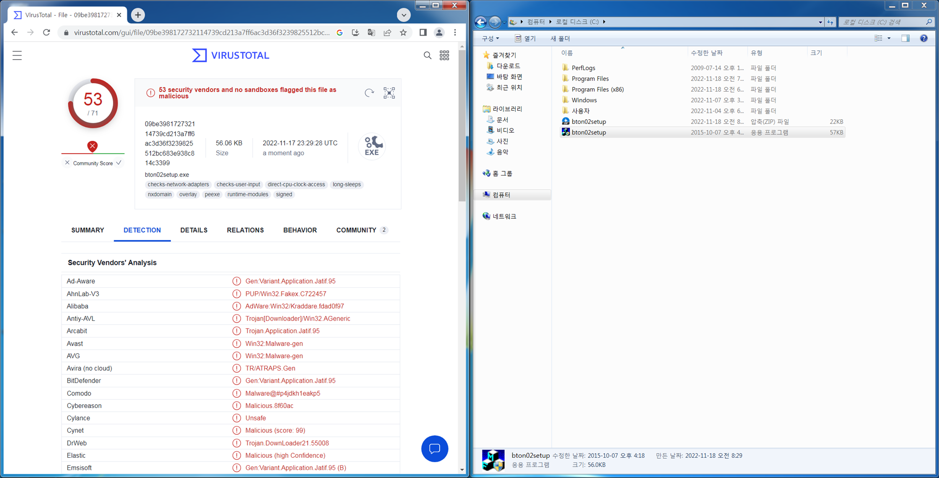Sort files by the 크기 column header
939x478 pixels.
pos(827,53)
